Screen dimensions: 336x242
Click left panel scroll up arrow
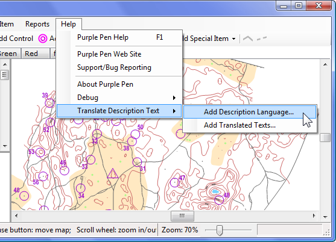[x=5, y=64]
